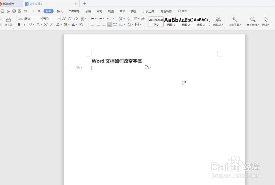Open Print Preview from the quick access bar
This screenshot has width=275, height=185.
tap(20, 11)
